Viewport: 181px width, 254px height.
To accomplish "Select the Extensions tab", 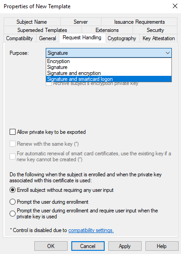I will click(x=107, y=30).
